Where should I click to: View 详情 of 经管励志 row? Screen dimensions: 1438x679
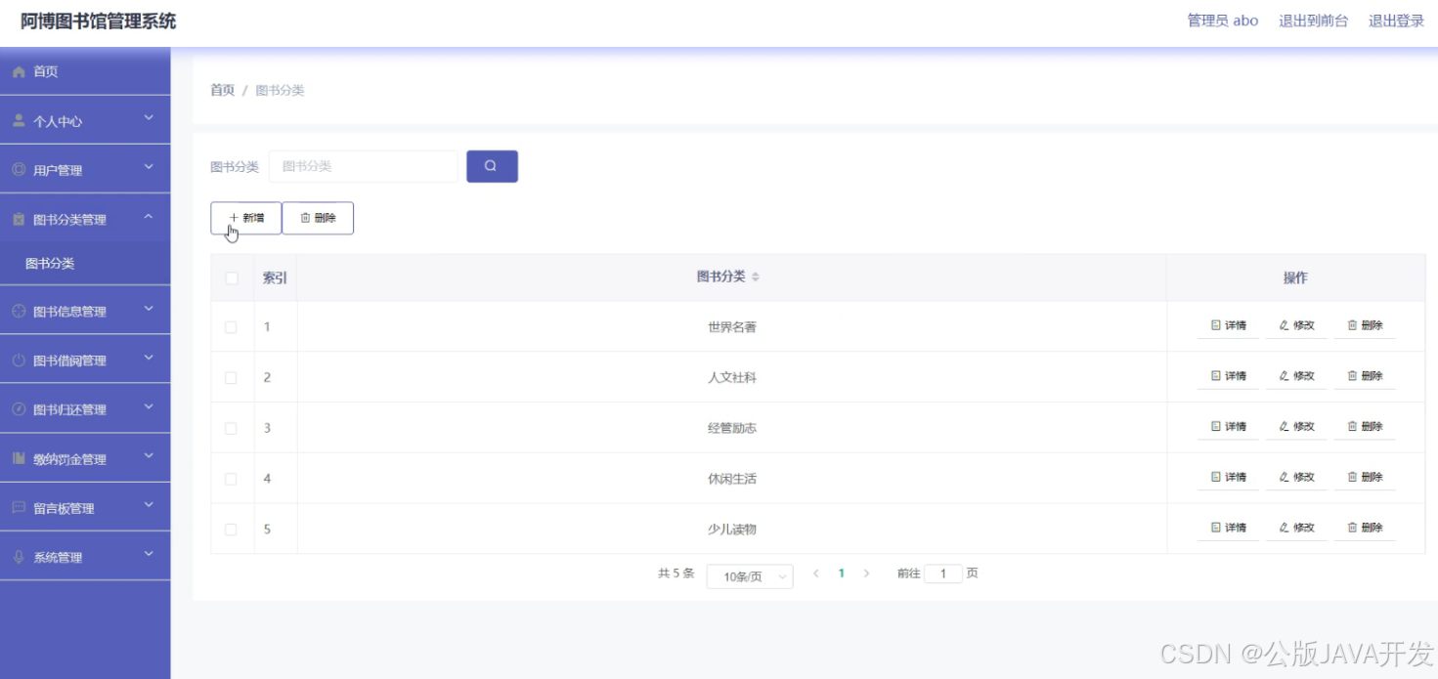coord(1228,427)
